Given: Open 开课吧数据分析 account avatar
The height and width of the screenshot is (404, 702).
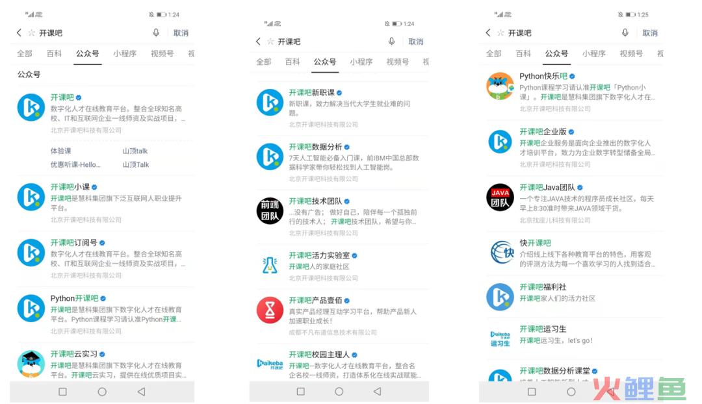Looking at the screenshot, I should pyautogui.click(x=270, y=157).
